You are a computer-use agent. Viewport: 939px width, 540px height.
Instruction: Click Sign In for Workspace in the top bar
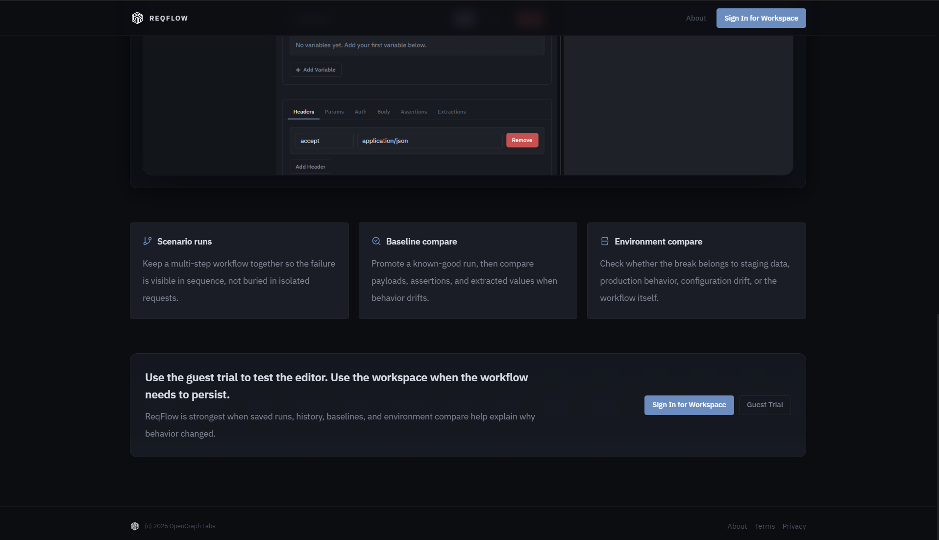[x=761, y=18]
